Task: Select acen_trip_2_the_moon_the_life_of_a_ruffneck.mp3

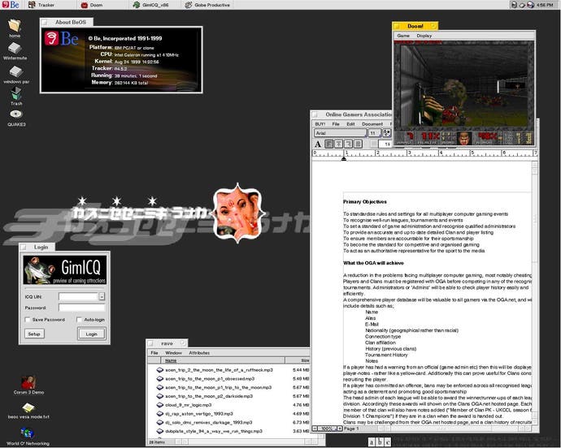Action: tap(219, 370)
